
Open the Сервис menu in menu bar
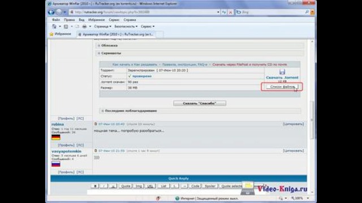tap(114, 20)
